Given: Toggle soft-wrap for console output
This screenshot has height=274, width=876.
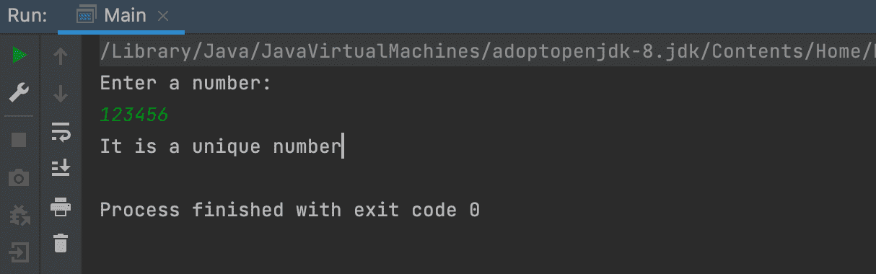Looking at the screenshot, I should (61, 131).
